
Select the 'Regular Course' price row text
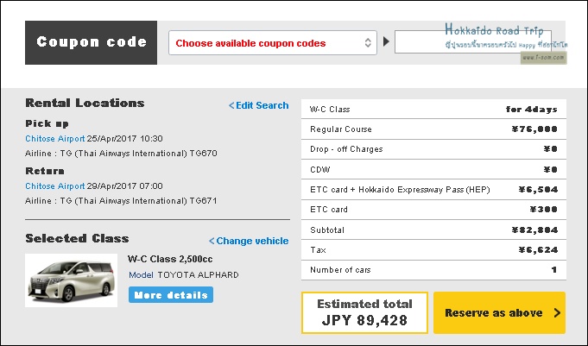click(x=341, y=129)
